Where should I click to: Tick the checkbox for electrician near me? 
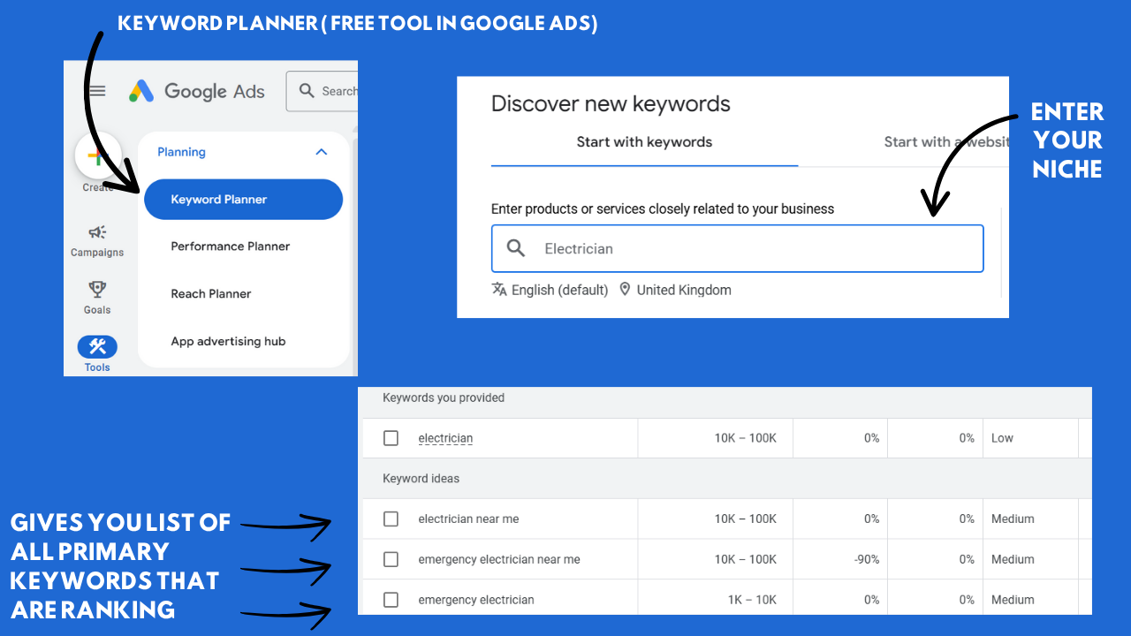click(391, 519)
